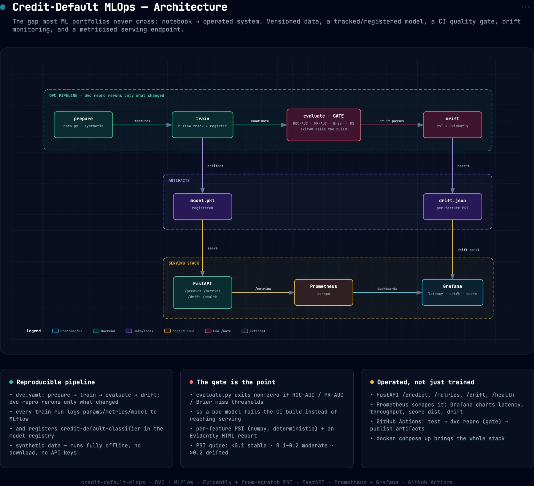Click the Reproducible pipeline card heading
The height and width of the screenshot is (486, 534).
(56, 382)
